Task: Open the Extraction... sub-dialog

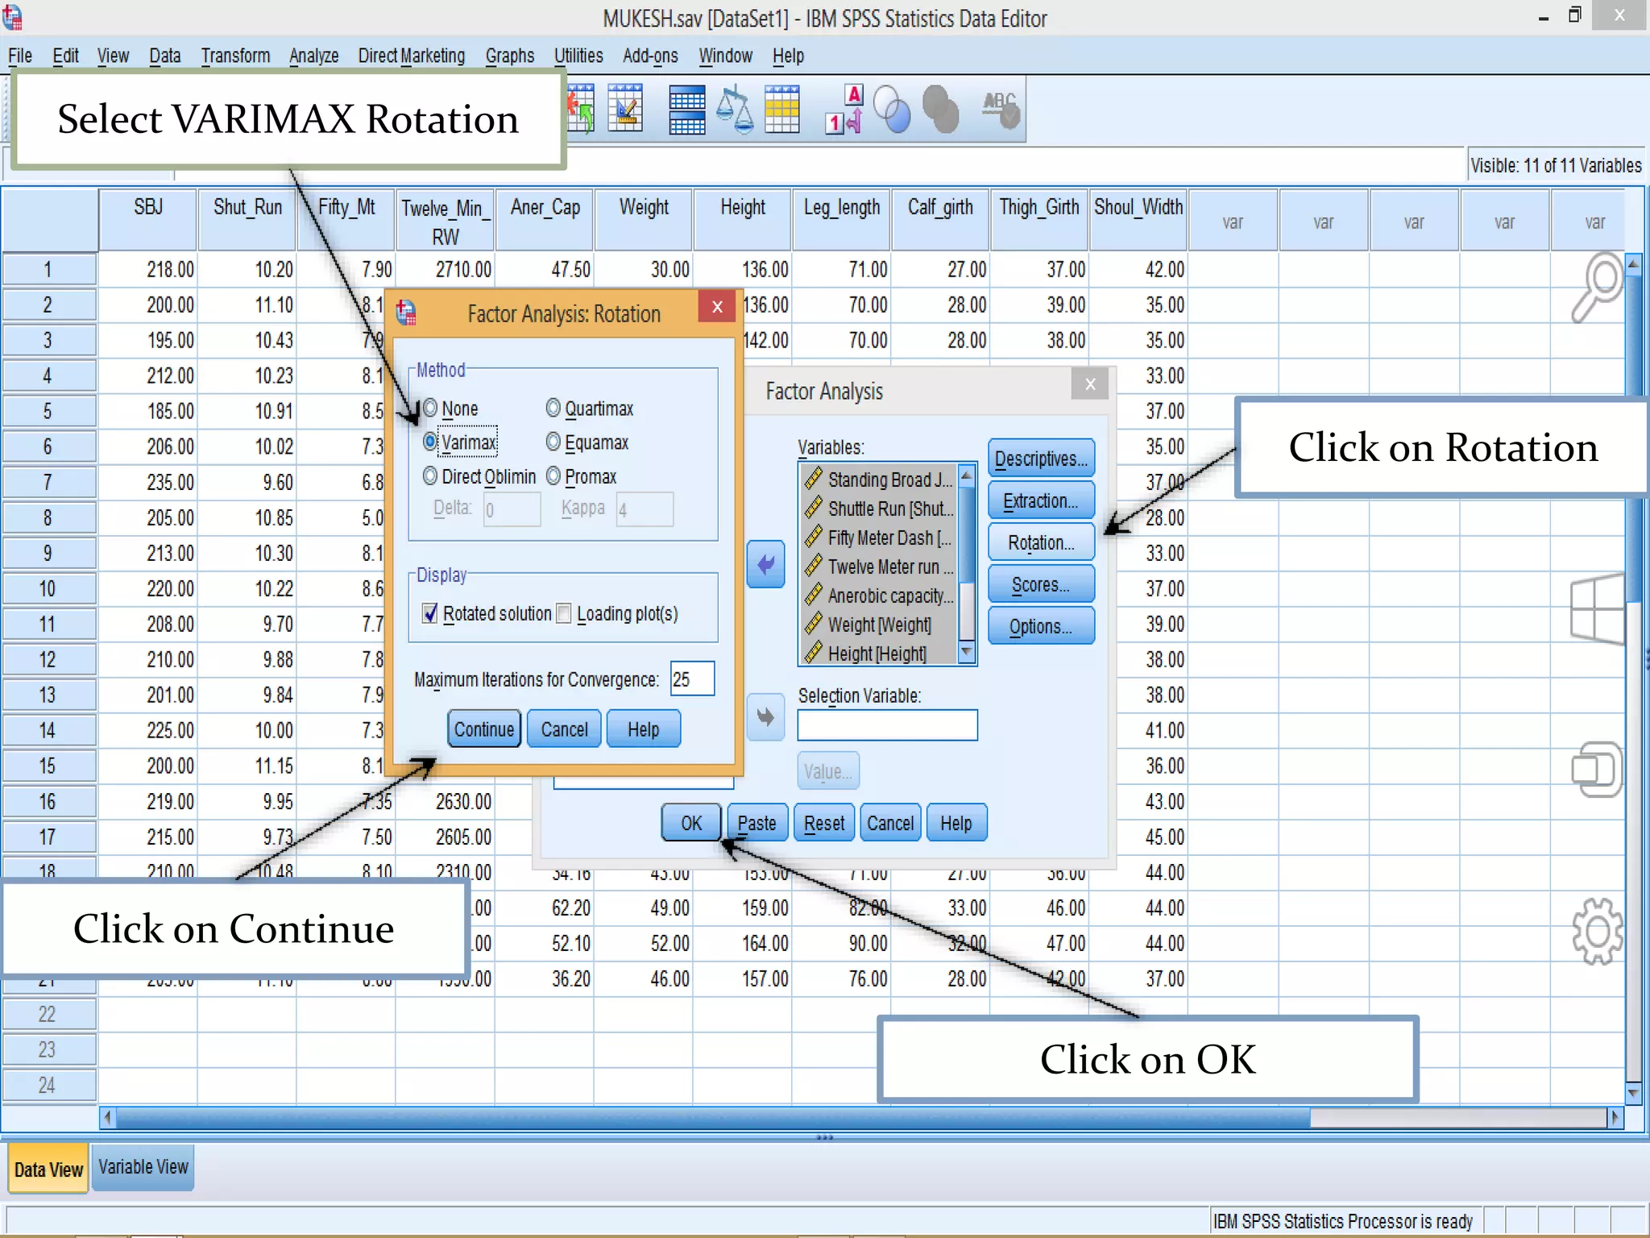Action: pos(1041,501)
